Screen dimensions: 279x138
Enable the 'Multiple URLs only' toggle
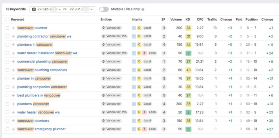[104, 9]
